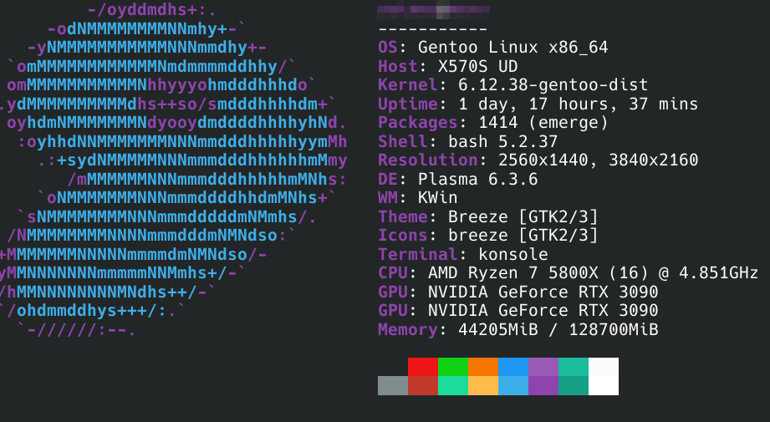Click the ASCII logo line '`-//////:--.'
Image resolution: width=770 pixels, height=422 pixels.
(x=76, y=330)
